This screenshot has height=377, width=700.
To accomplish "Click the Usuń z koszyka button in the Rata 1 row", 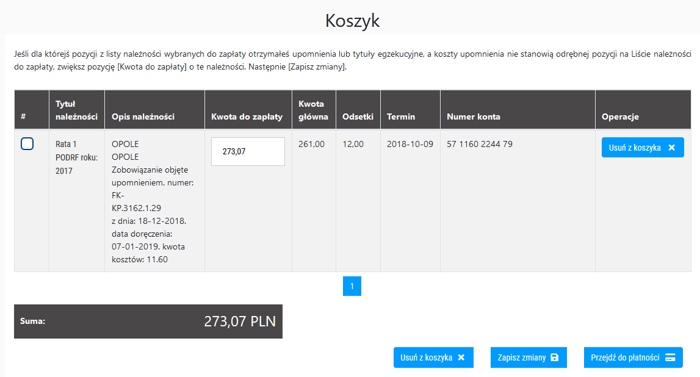I will tap(643, 148).
